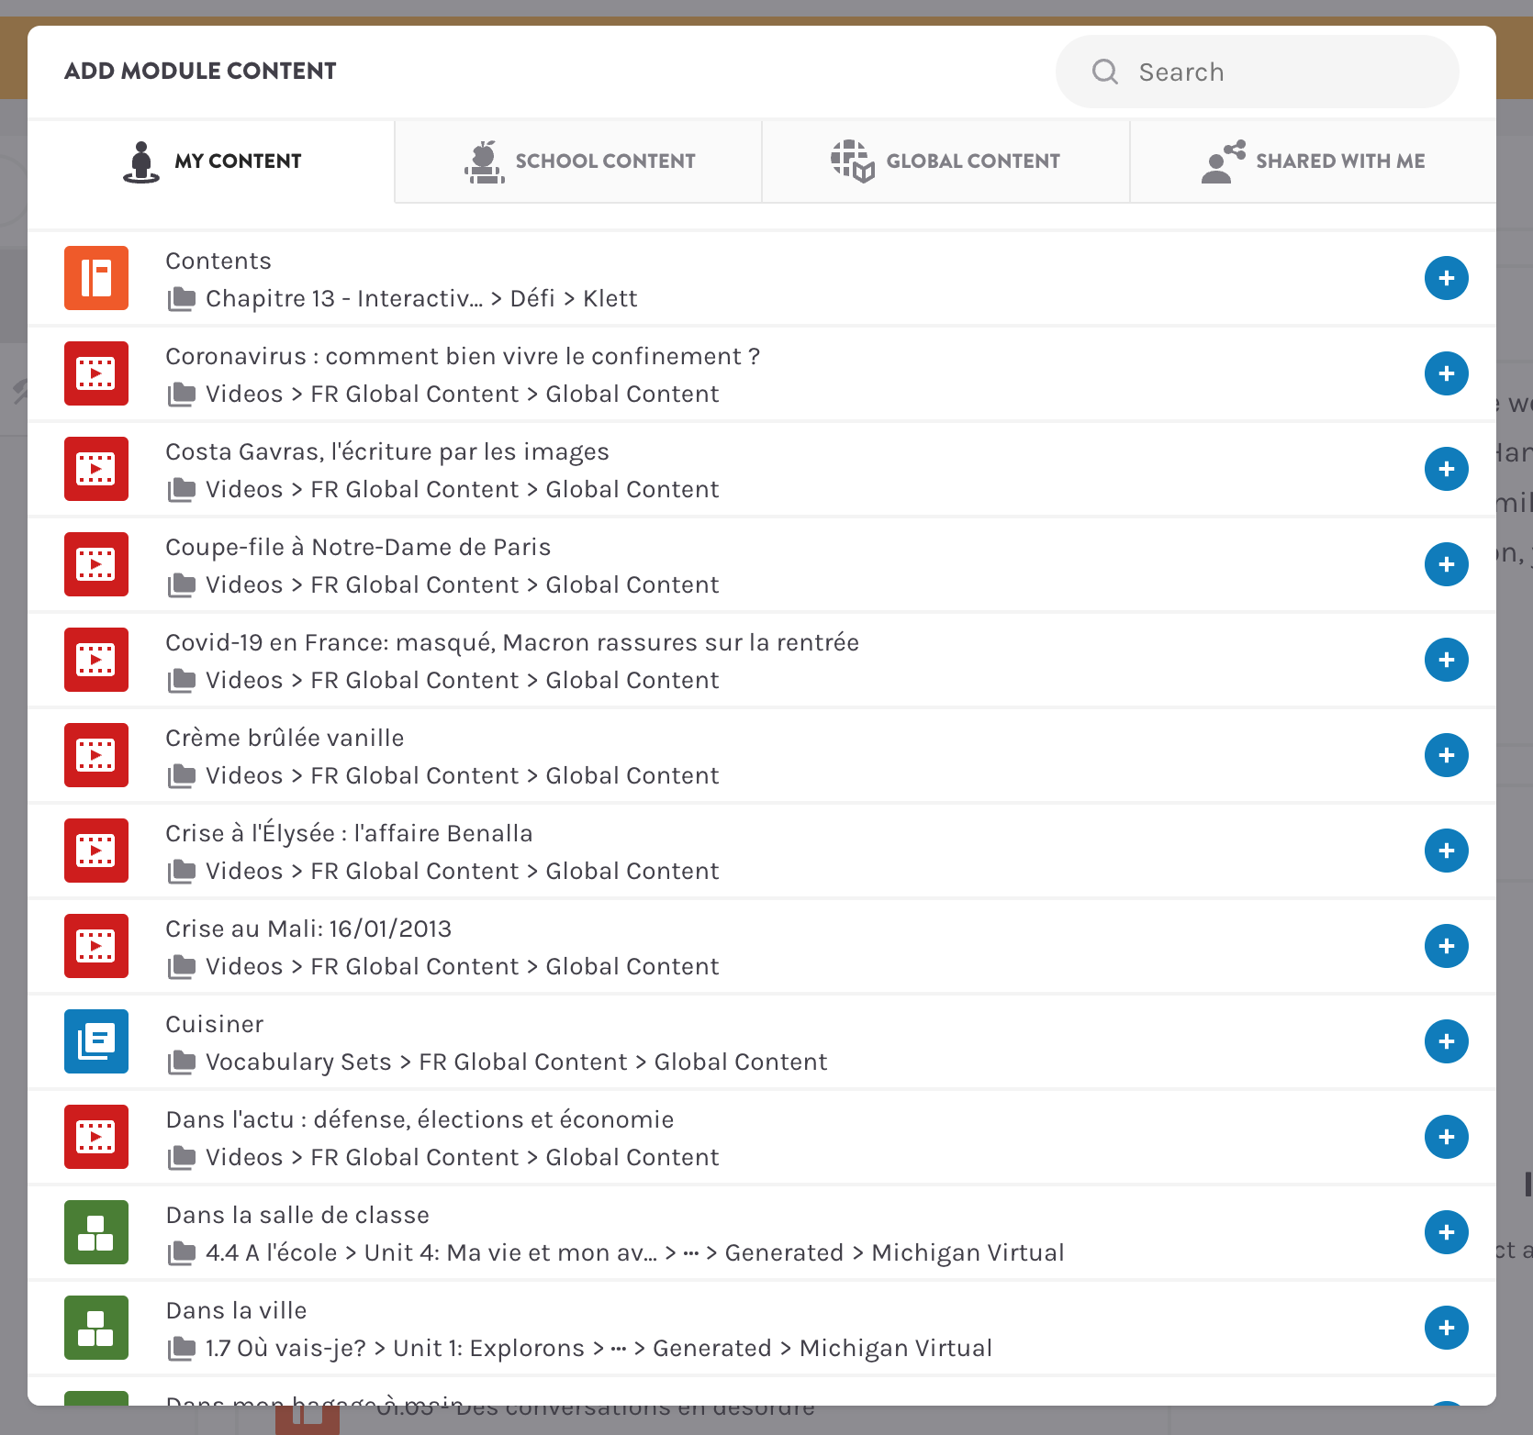
Task: Expand ellipsis in Dans la ville breadcrumb
Action: pyautogui.click(x=619, y=1349)
